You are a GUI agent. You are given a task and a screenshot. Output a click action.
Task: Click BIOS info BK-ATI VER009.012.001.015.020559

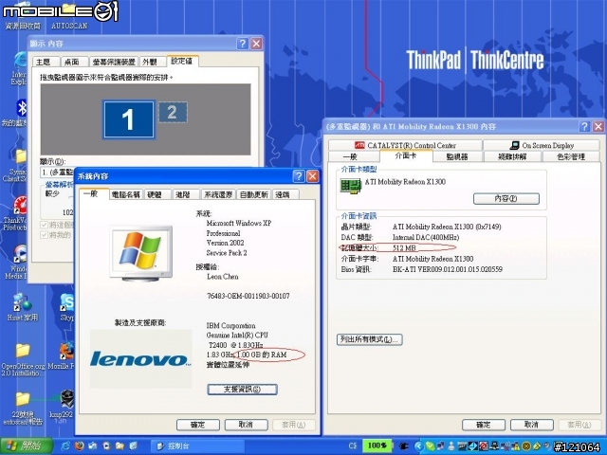point(448,269)
